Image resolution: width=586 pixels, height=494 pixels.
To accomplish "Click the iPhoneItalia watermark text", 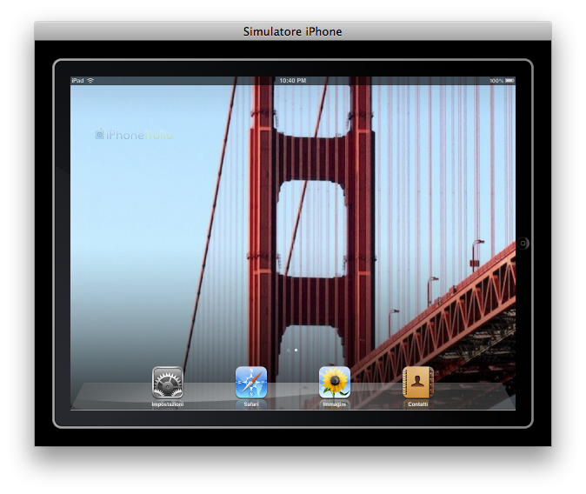I will [139, 135].
